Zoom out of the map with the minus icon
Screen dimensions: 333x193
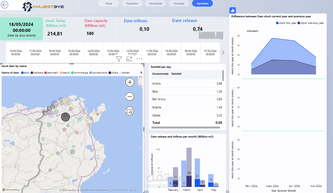pyautogui.click(x=129, y=97)
